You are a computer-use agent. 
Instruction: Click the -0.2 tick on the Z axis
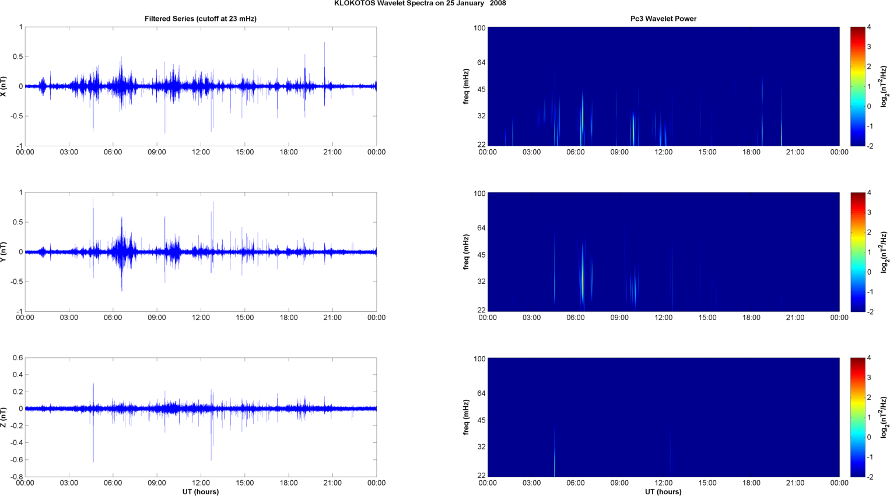16,426
